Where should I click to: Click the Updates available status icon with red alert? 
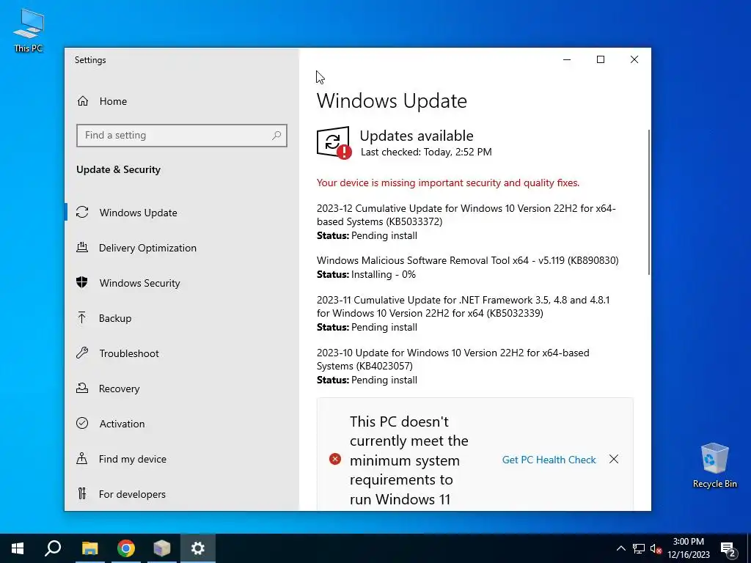[334, 143]
